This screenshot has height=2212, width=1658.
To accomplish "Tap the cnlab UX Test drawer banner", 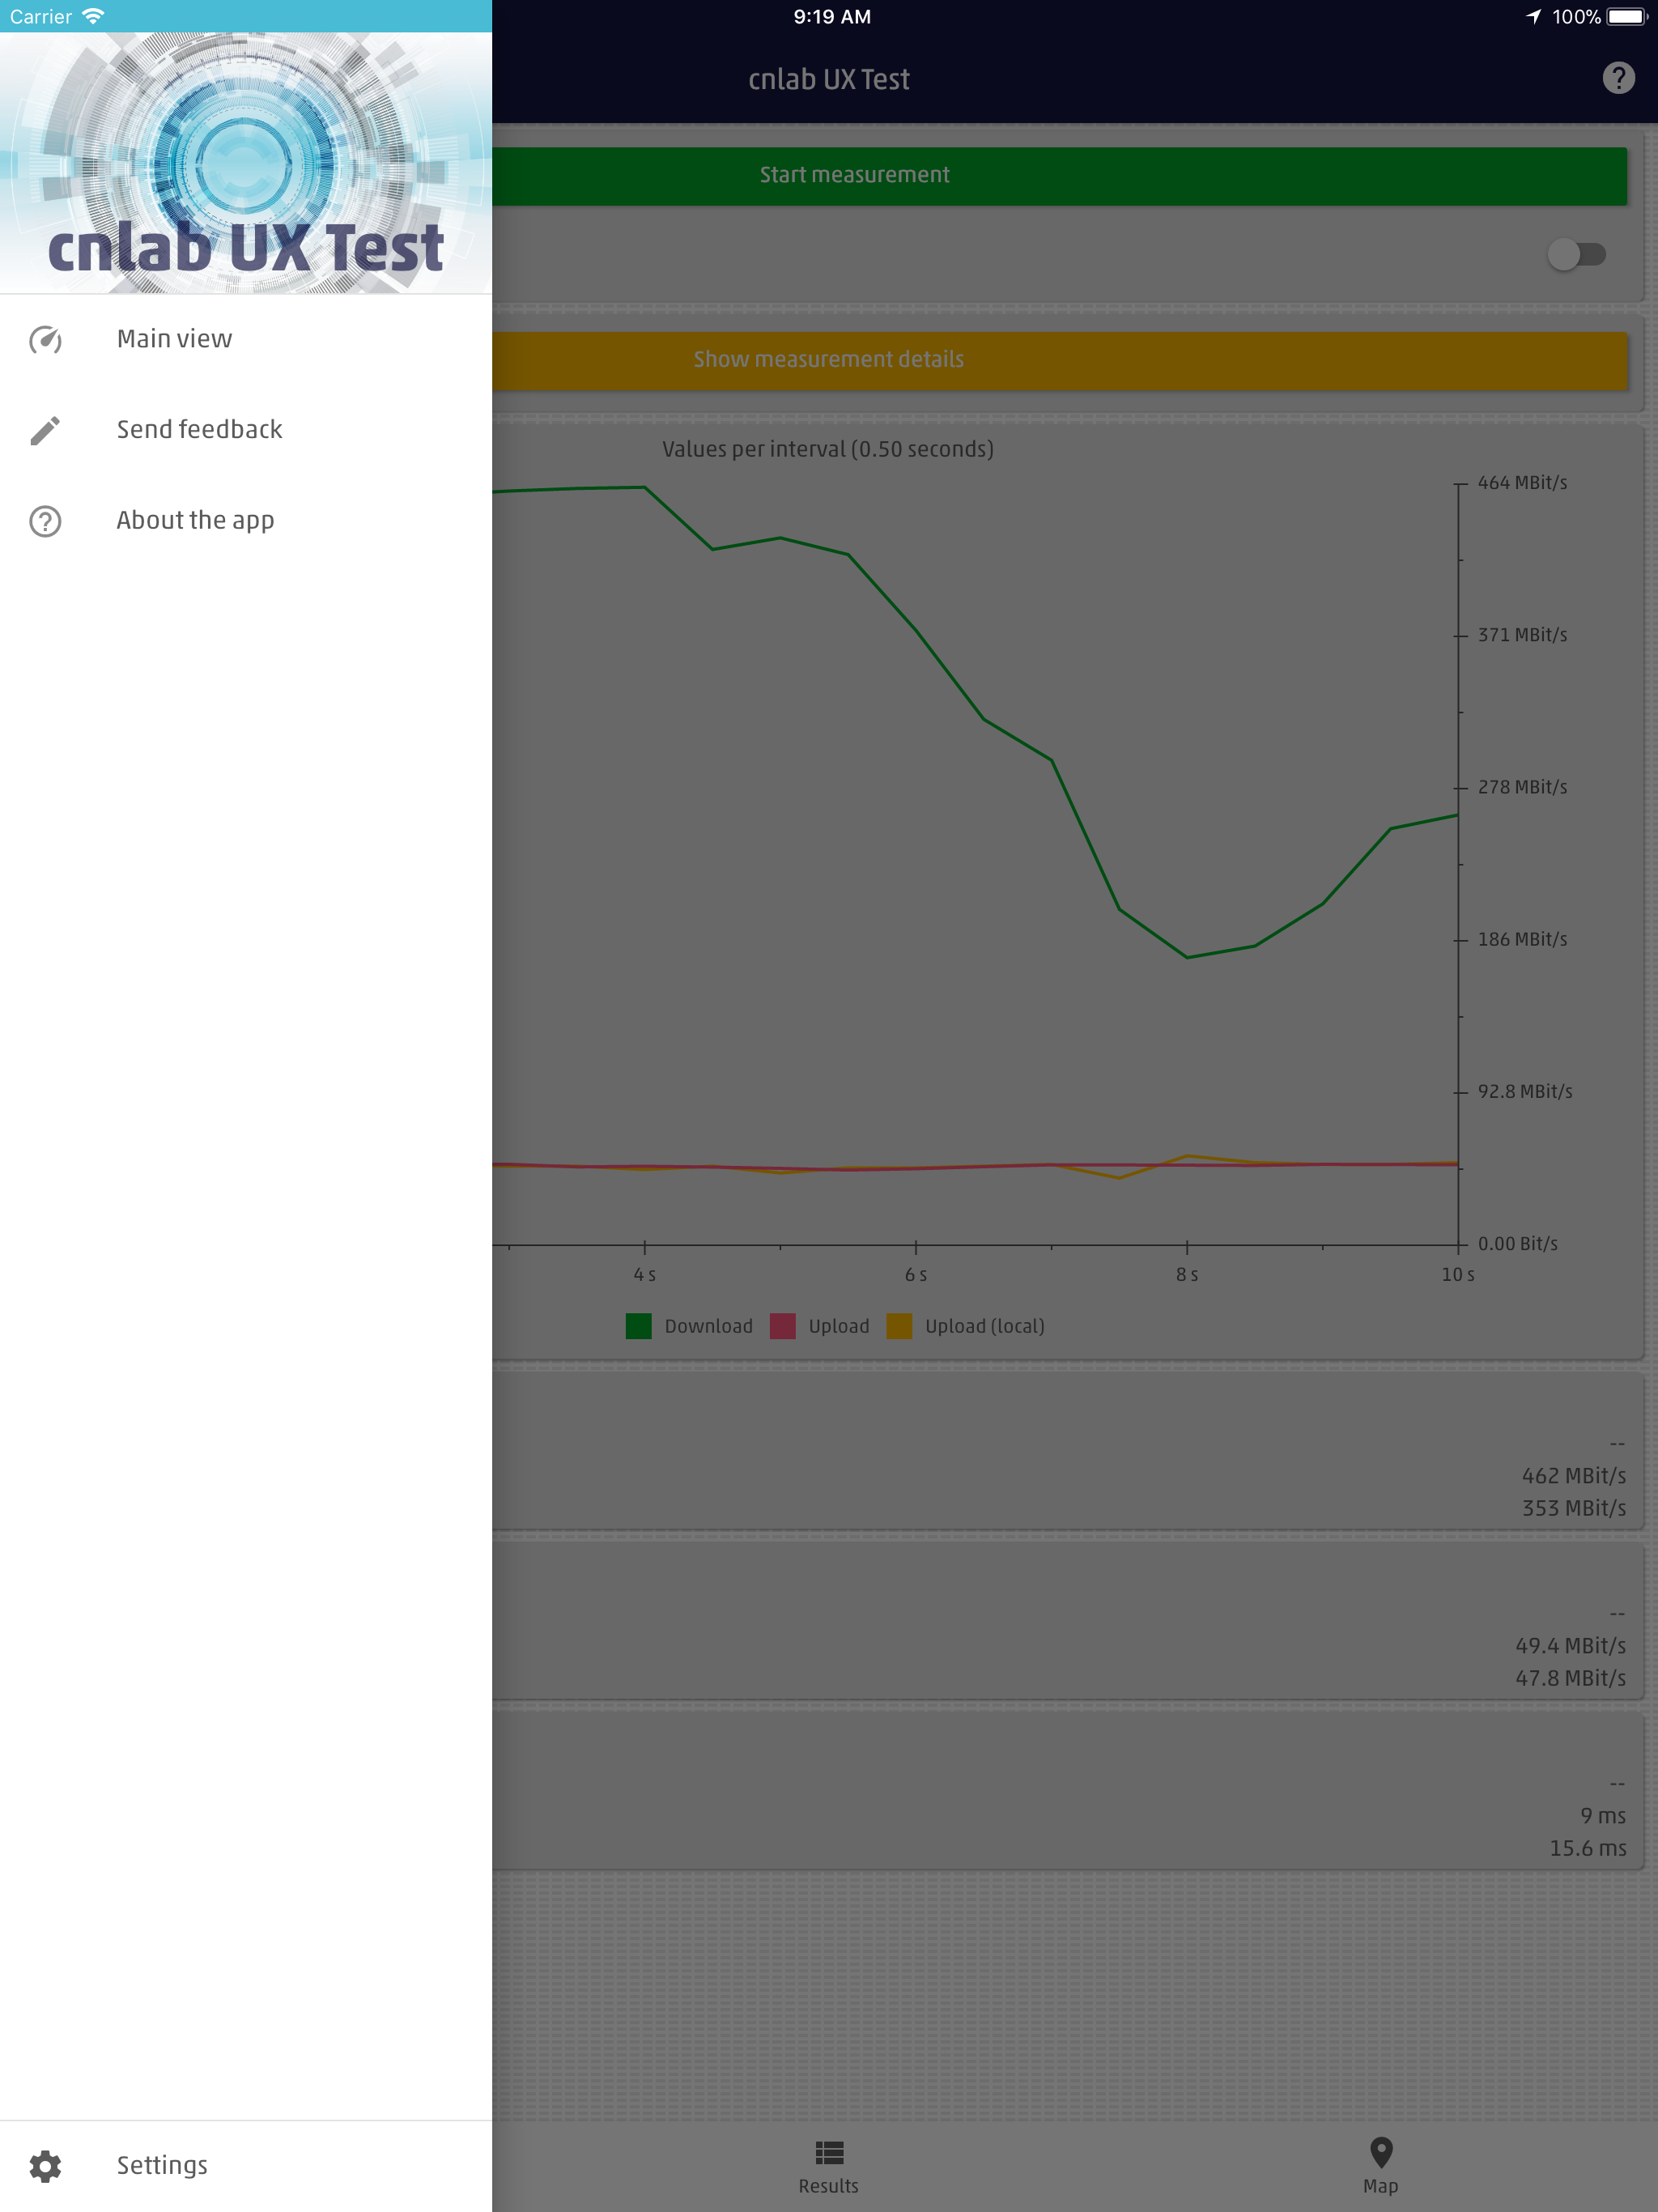I will [x=246, y=163].
